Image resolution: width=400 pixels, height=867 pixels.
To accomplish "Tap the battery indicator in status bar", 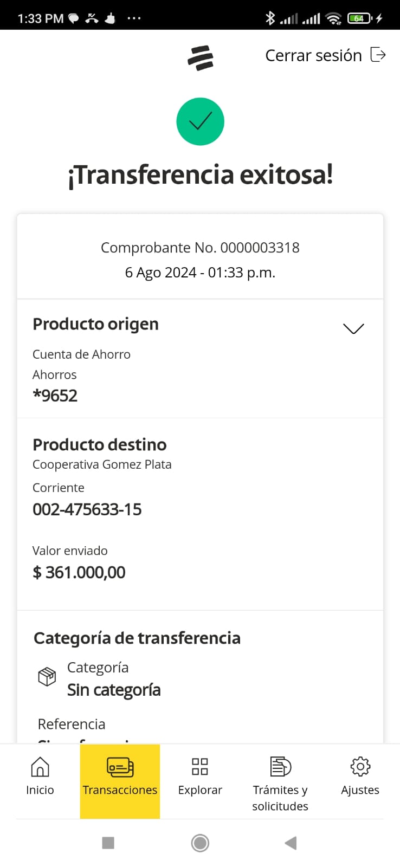I will tap(359, 18).
